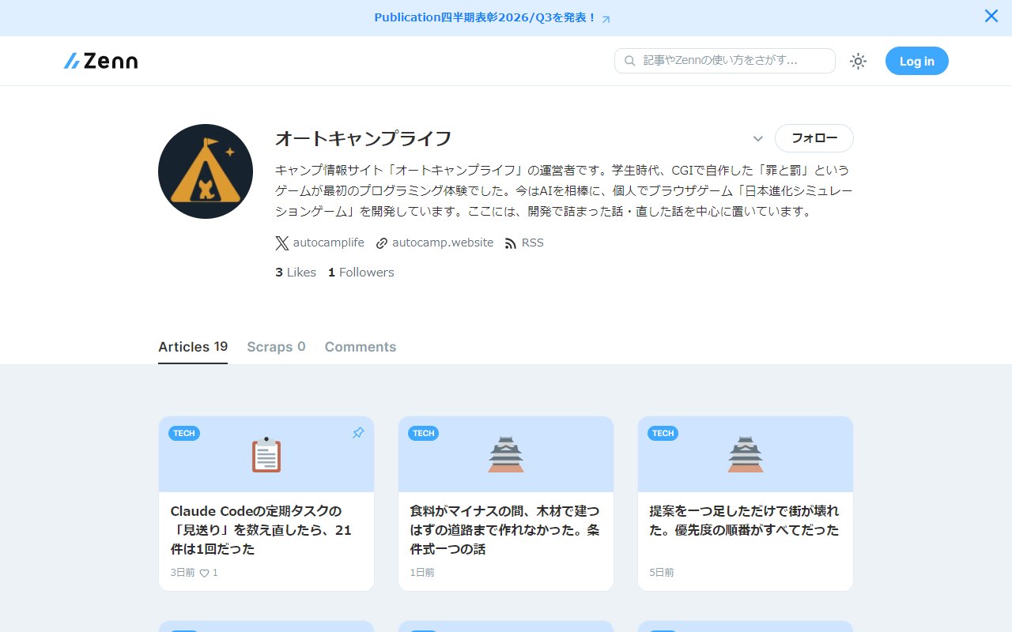Open the X autocamplife profile link

click(320, 243)
